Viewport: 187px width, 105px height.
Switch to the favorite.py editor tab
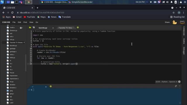point(43,28)
